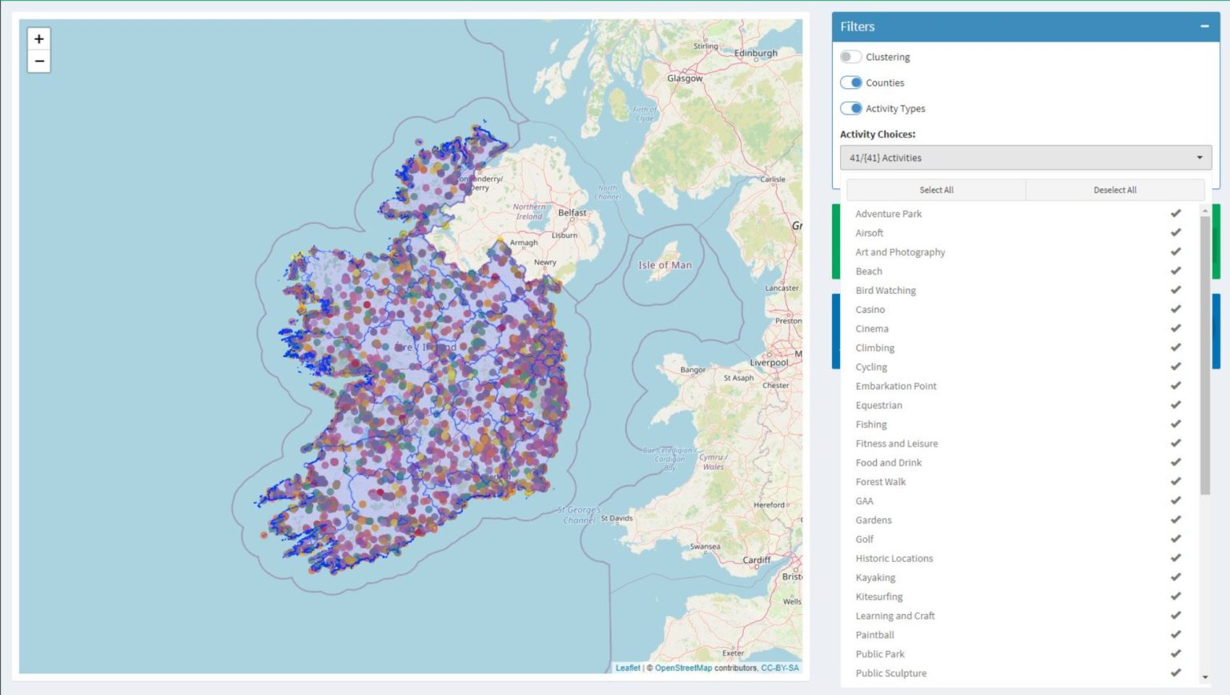Viewport: 1230px width, 695px height.
Task: Collapse the Filters panel with minus icon
Action: point(1204,26)
